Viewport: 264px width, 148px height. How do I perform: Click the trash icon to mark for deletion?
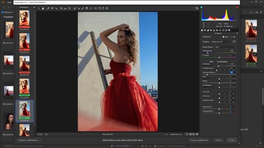tap(107, 8)
